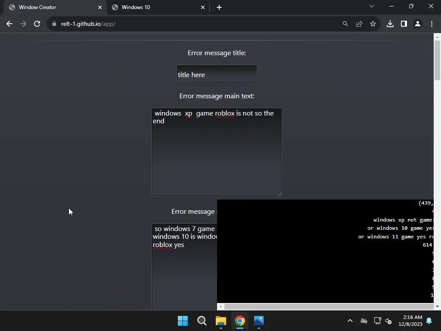This screenshot has width=441, height=331.
Task: Click the 'windows xp not game' line
Action: coord(403,220)
